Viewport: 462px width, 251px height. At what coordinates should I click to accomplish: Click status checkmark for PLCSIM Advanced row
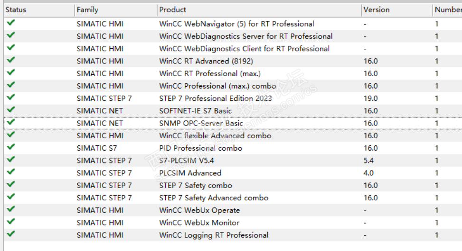point(11,172)
